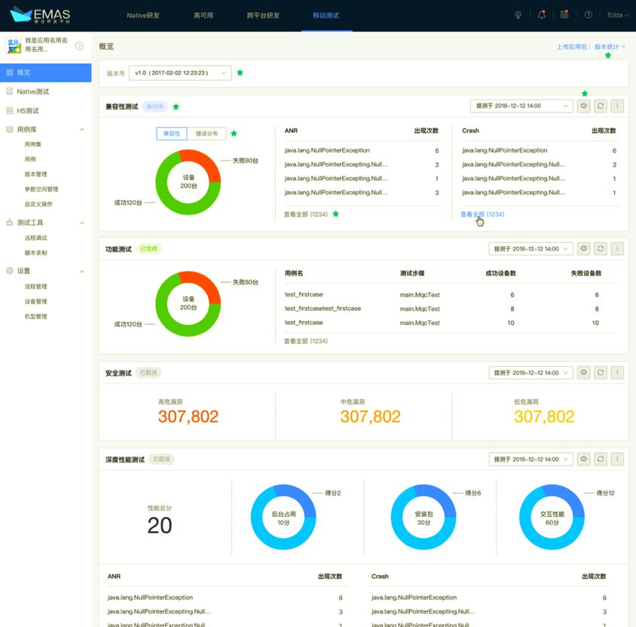This screenshot has height=627, width=636.
Task: Open the version v1.0 dropdown
Action: coord(180,73)
